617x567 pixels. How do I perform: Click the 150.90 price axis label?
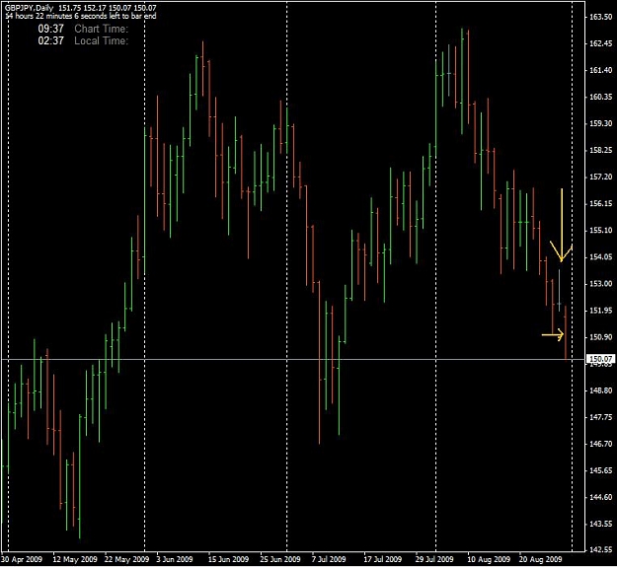click(x=601, y=337)
